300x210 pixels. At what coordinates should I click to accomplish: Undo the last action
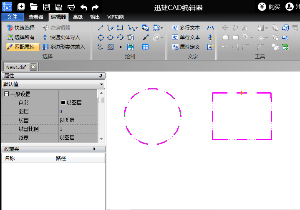pos(84,7)
